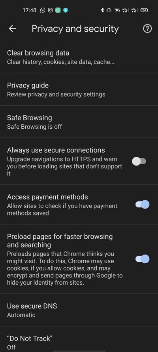Tap the Instagram notification icon
The height and width of the screenshot is (352, 158).
pos(50,10)
